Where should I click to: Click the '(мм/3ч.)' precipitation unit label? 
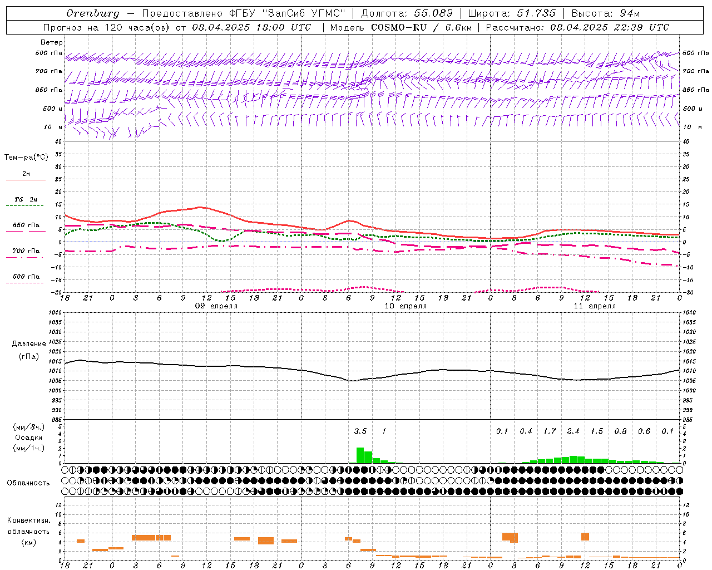pos(29,427)
